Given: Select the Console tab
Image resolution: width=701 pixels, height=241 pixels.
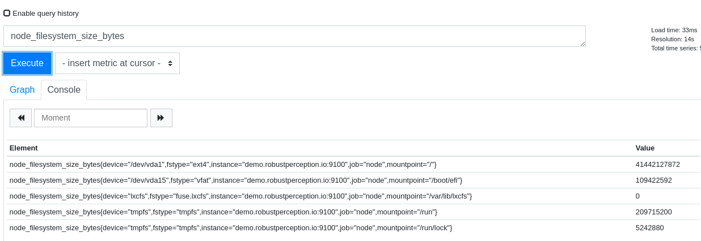Looking at the screenshot, I should (x=64, y=89).
